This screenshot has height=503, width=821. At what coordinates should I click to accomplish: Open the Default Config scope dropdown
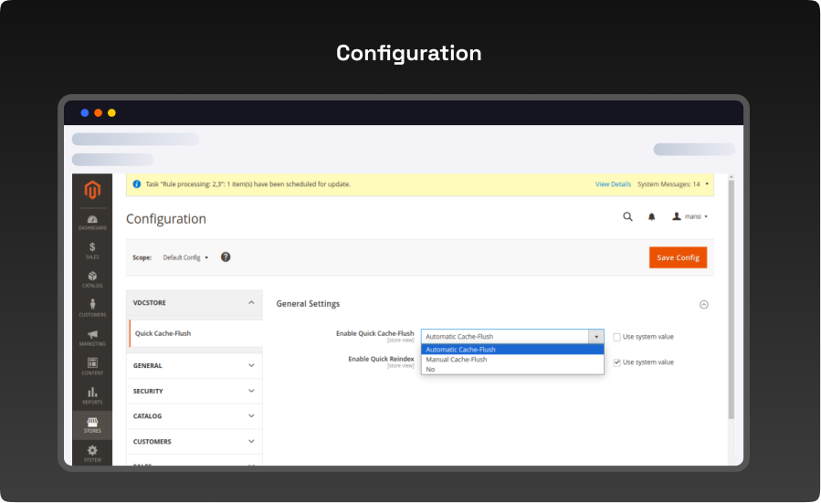(185, 257)
